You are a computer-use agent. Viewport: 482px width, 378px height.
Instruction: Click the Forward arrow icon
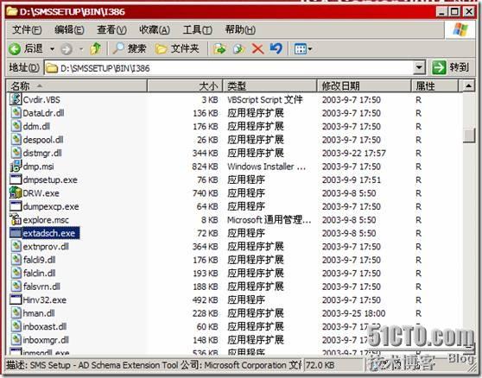(x=67, y=49)
